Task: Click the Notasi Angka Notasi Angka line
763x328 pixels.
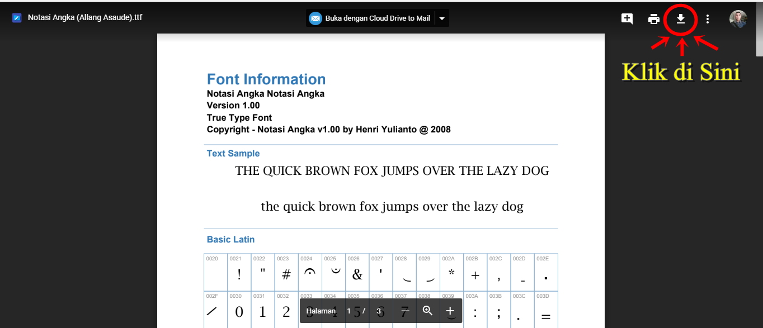Action: coord(266,94)
